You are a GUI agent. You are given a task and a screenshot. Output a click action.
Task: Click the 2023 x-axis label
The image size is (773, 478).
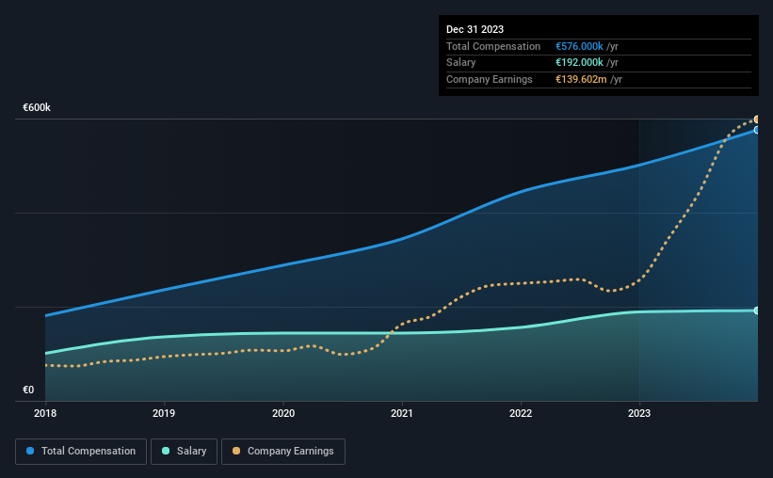pyautogui.click(x=639, y=413)
